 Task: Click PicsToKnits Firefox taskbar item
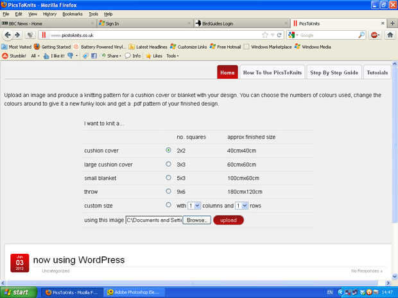[x=72, y=292]
